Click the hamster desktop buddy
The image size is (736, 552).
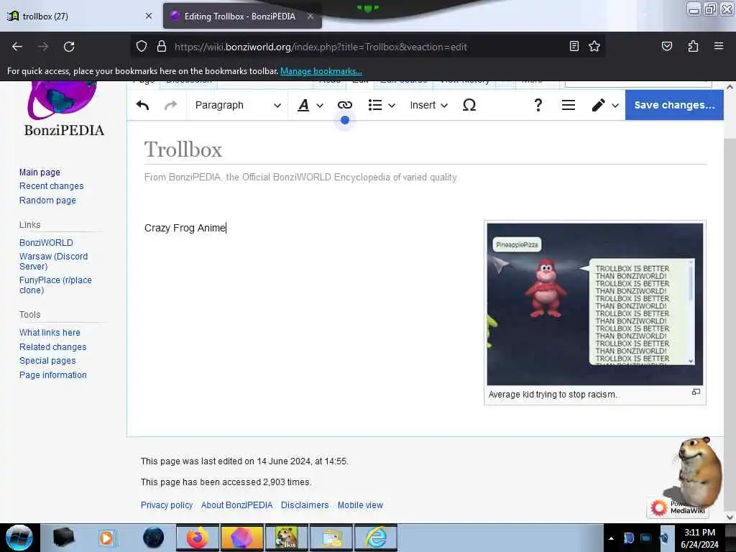click(698, 473)
